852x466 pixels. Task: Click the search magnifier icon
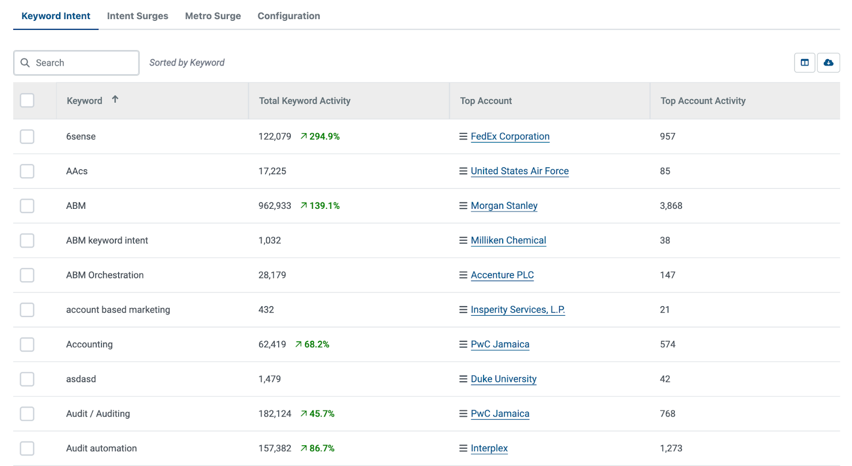pyautogui.click(x=25, y=63)
